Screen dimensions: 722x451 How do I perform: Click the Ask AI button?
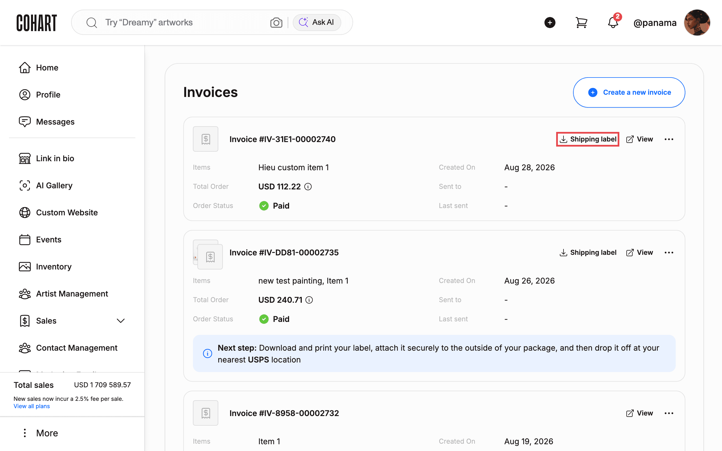316,22
